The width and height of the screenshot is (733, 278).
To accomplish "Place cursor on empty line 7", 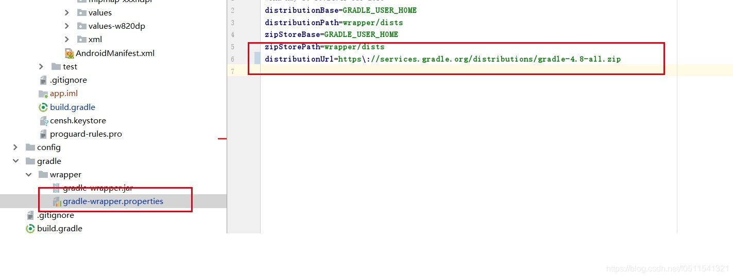I will [x=497, y=71].
